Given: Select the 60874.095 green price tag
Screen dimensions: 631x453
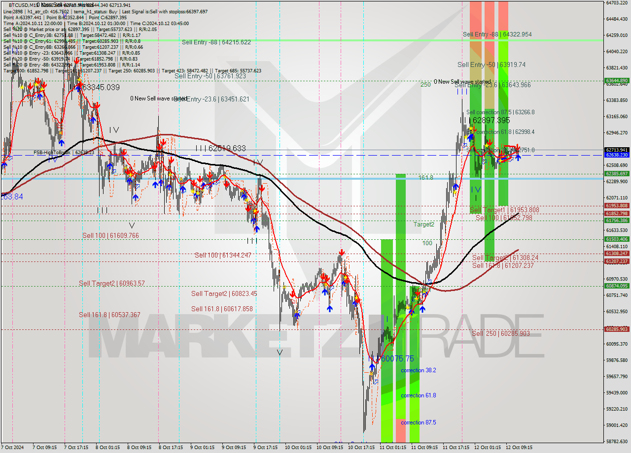Looking at the screenshot, I should pos(617,286).
